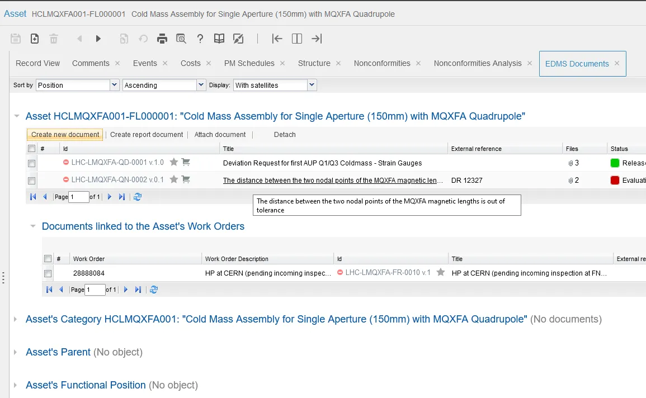Check the LHC-LMQXFA-QD-0001 row checkbox
The image size is (646, 398).
click(x=31, y=163)
